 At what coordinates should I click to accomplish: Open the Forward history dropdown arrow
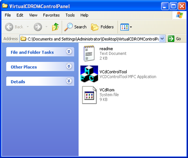[46, 27]
